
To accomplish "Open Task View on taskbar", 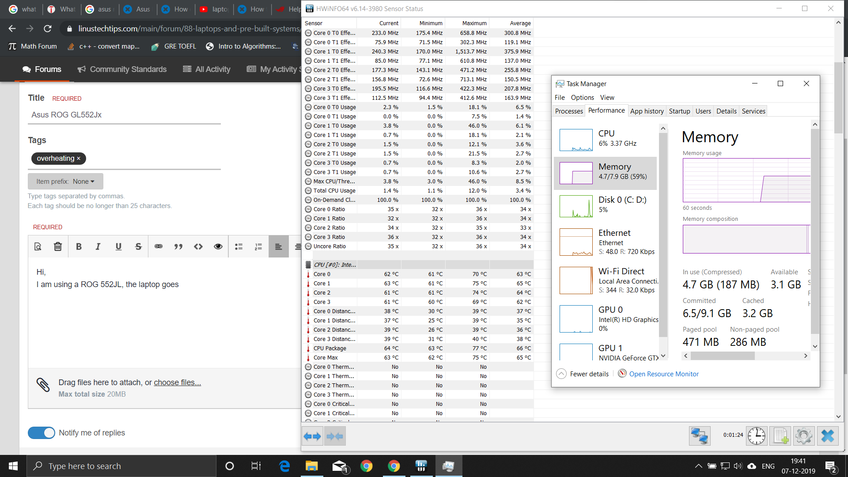I will 256,466.
